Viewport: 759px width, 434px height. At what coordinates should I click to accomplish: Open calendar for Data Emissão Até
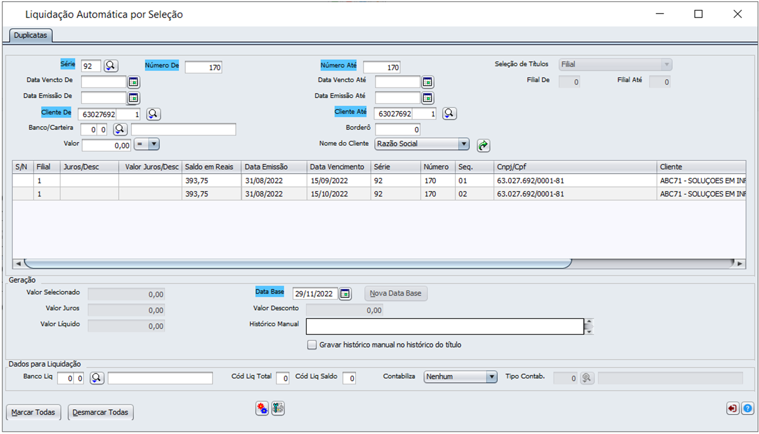pos(428,98)
